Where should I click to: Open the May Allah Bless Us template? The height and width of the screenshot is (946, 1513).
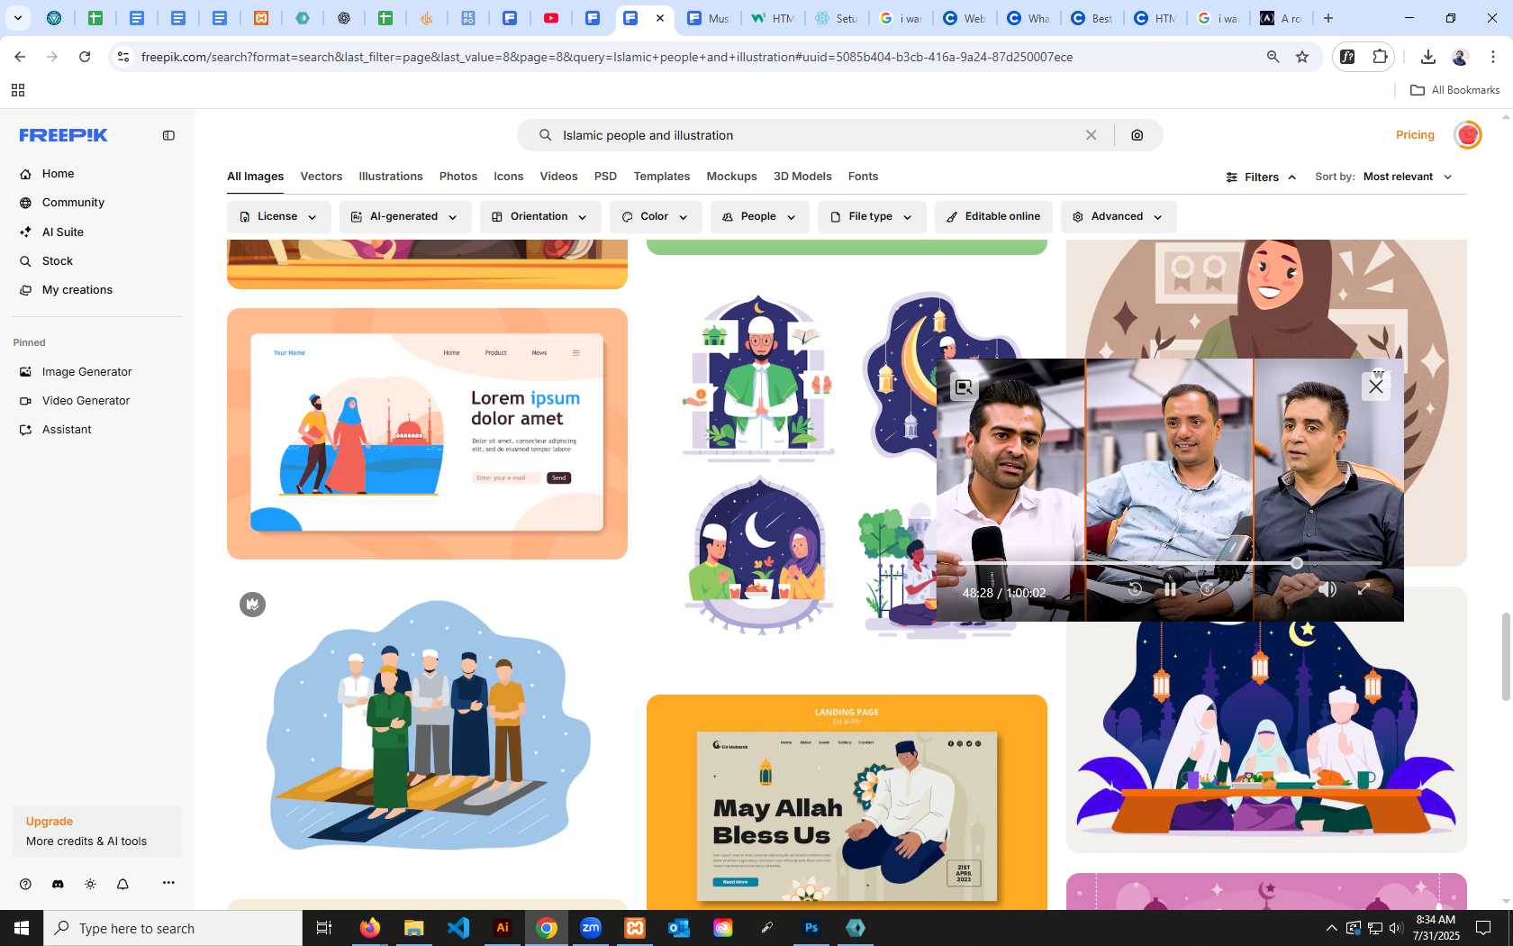847,802
